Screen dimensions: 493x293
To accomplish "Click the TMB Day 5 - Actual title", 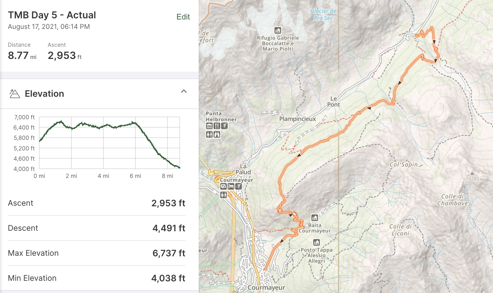I will point(52,15).
